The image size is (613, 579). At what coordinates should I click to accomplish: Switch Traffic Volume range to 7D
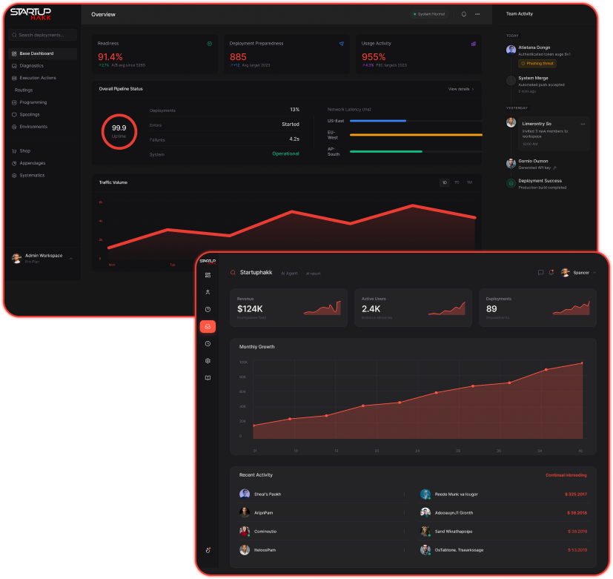[x=457, y=182]
